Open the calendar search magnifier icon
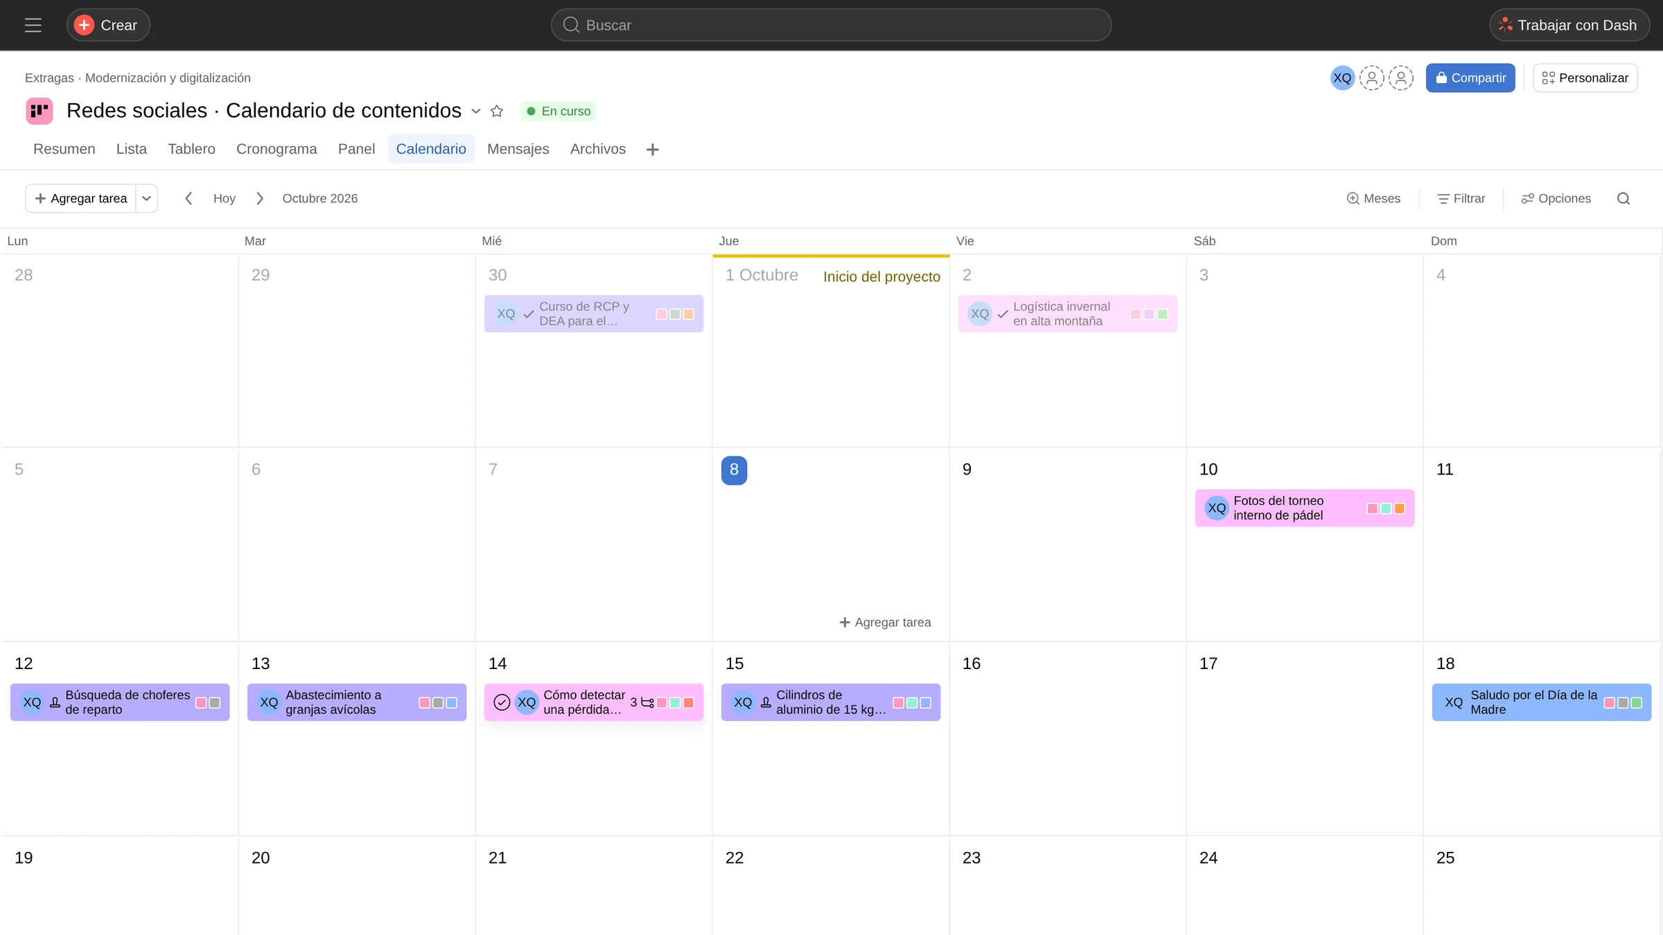 click(x=1624, y=199)
